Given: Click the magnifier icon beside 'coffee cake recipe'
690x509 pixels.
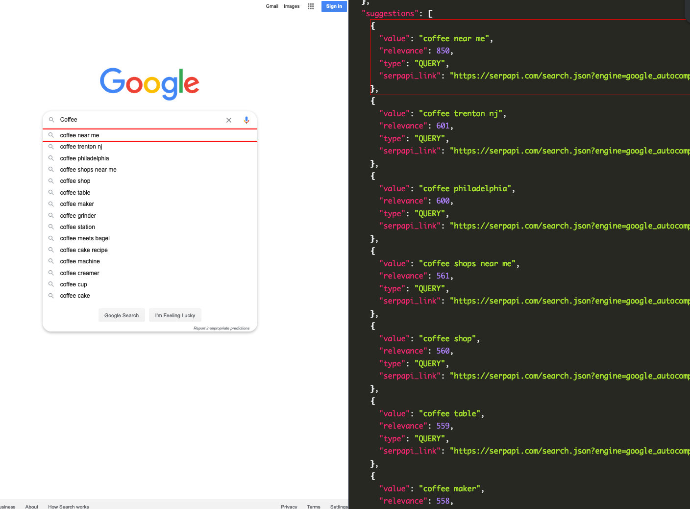Looking at the screenshot, I should click(51, 250).
